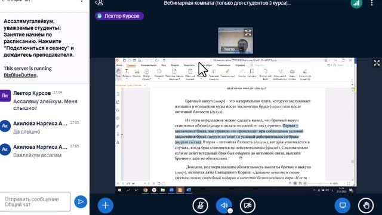Image resolution: width=382 pixels, height=215 pixels.
Task: Select message "Ваалейкум ассалам"
Action: tap(37, 155)
